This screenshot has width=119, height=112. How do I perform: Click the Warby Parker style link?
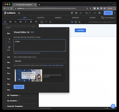click(59, 65)
